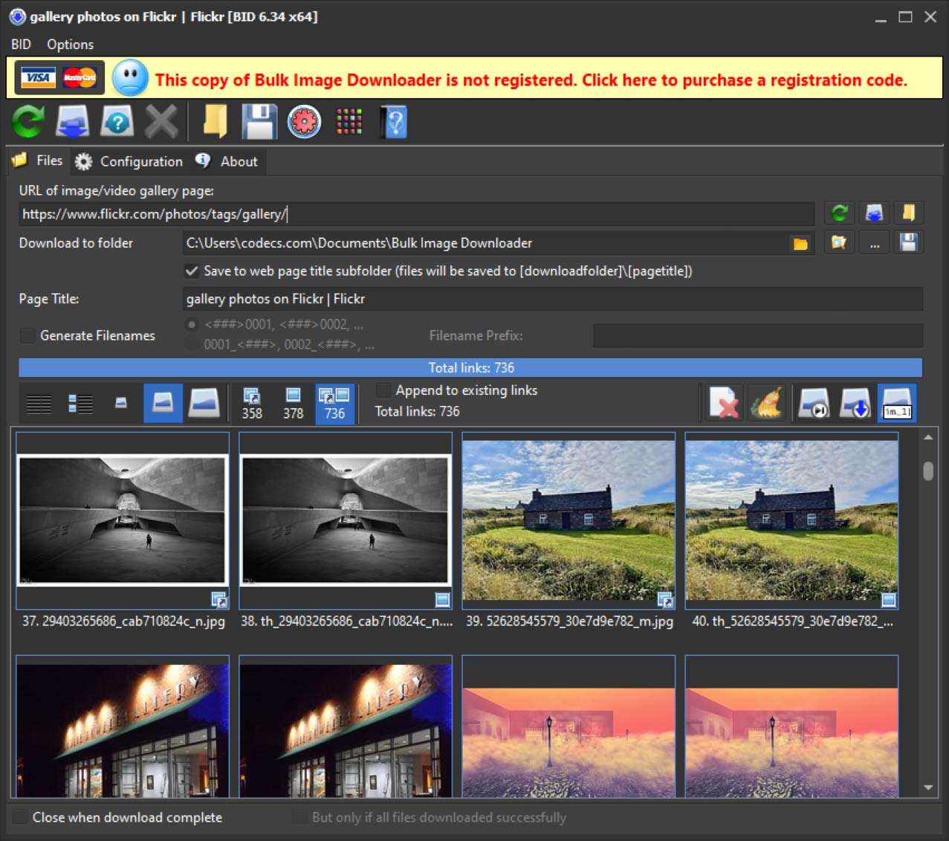Click the Visa and MasterCard purchase icon
The height and width of the screenshot is (841, 949).
point(59,78)
